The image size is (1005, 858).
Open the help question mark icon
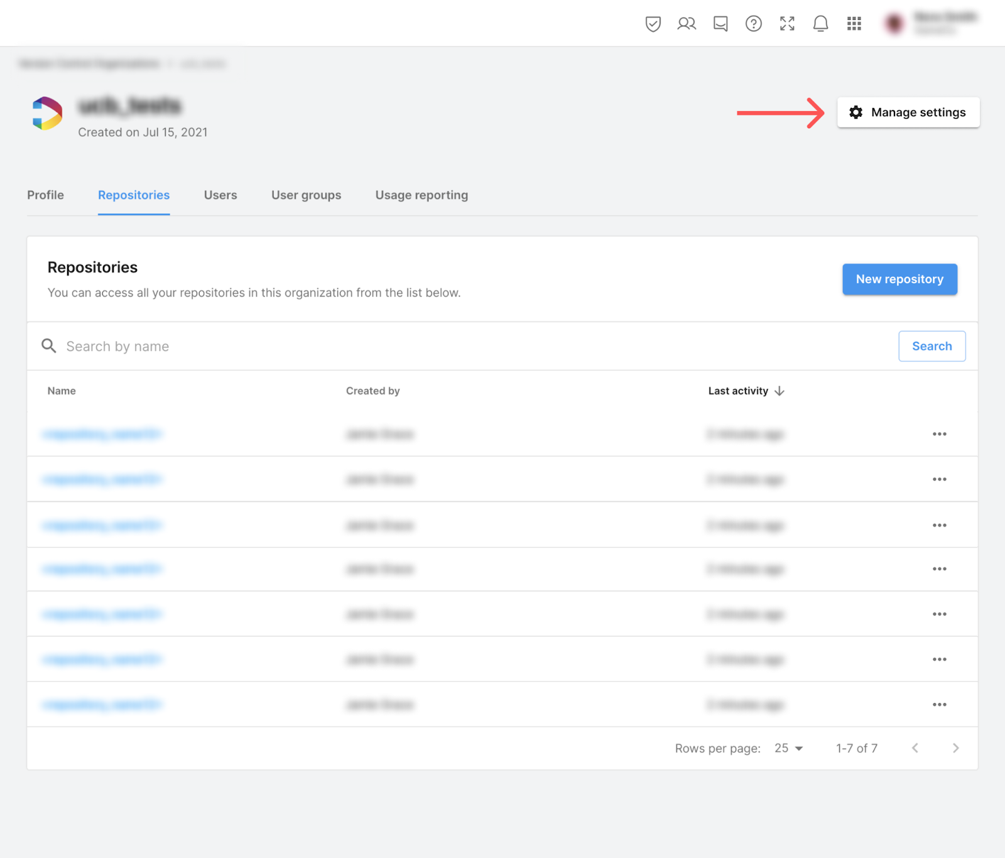(753, 24)
